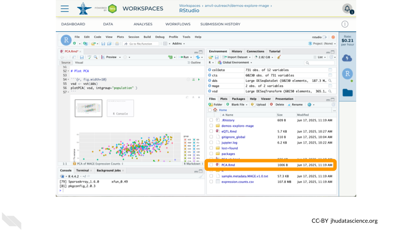Click Show in New Window icon
412x231 pixels.
point(74,57)
